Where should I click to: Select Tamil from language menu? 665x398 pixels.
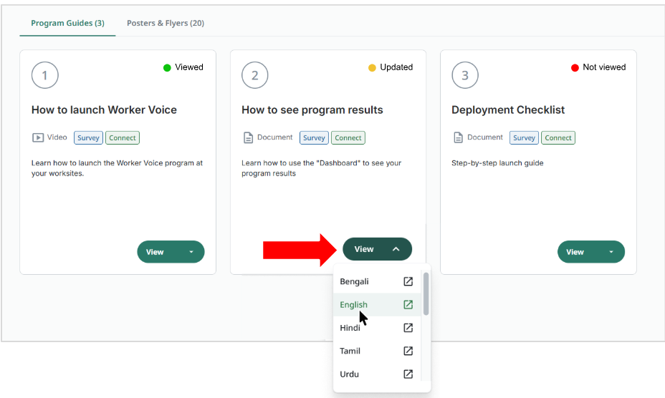[x=377, y=351]
